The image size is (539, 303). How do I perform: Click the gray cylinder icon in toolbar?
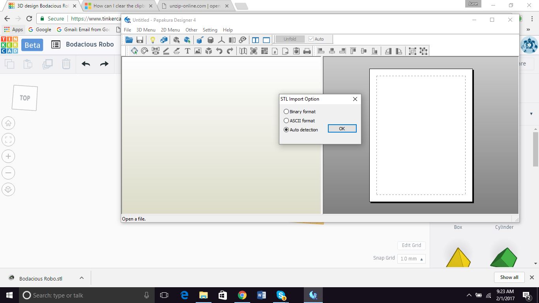(211, 39)
